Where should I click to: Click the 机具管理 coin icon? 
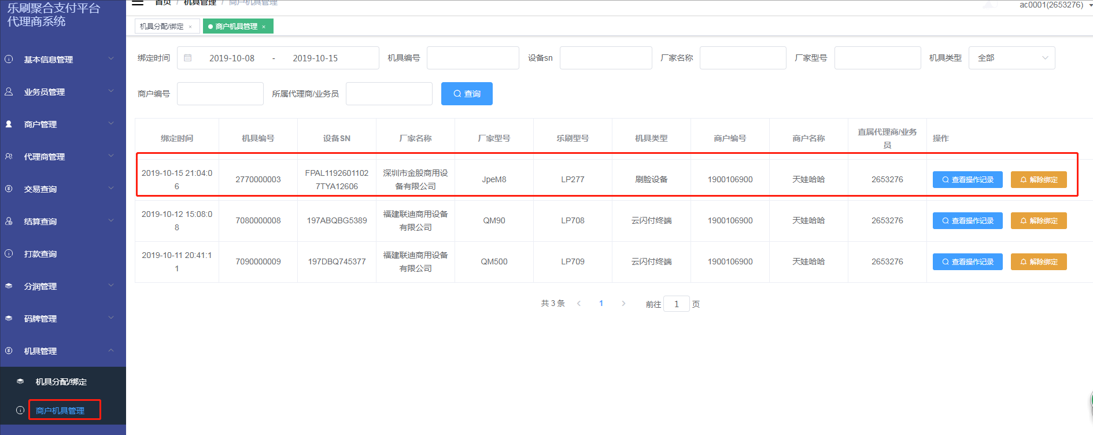click(x=9, y=351)
